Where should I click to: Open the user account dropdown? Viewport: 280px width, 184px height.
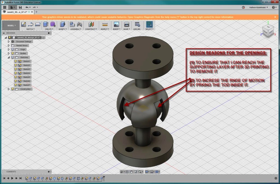coord(259,7)
